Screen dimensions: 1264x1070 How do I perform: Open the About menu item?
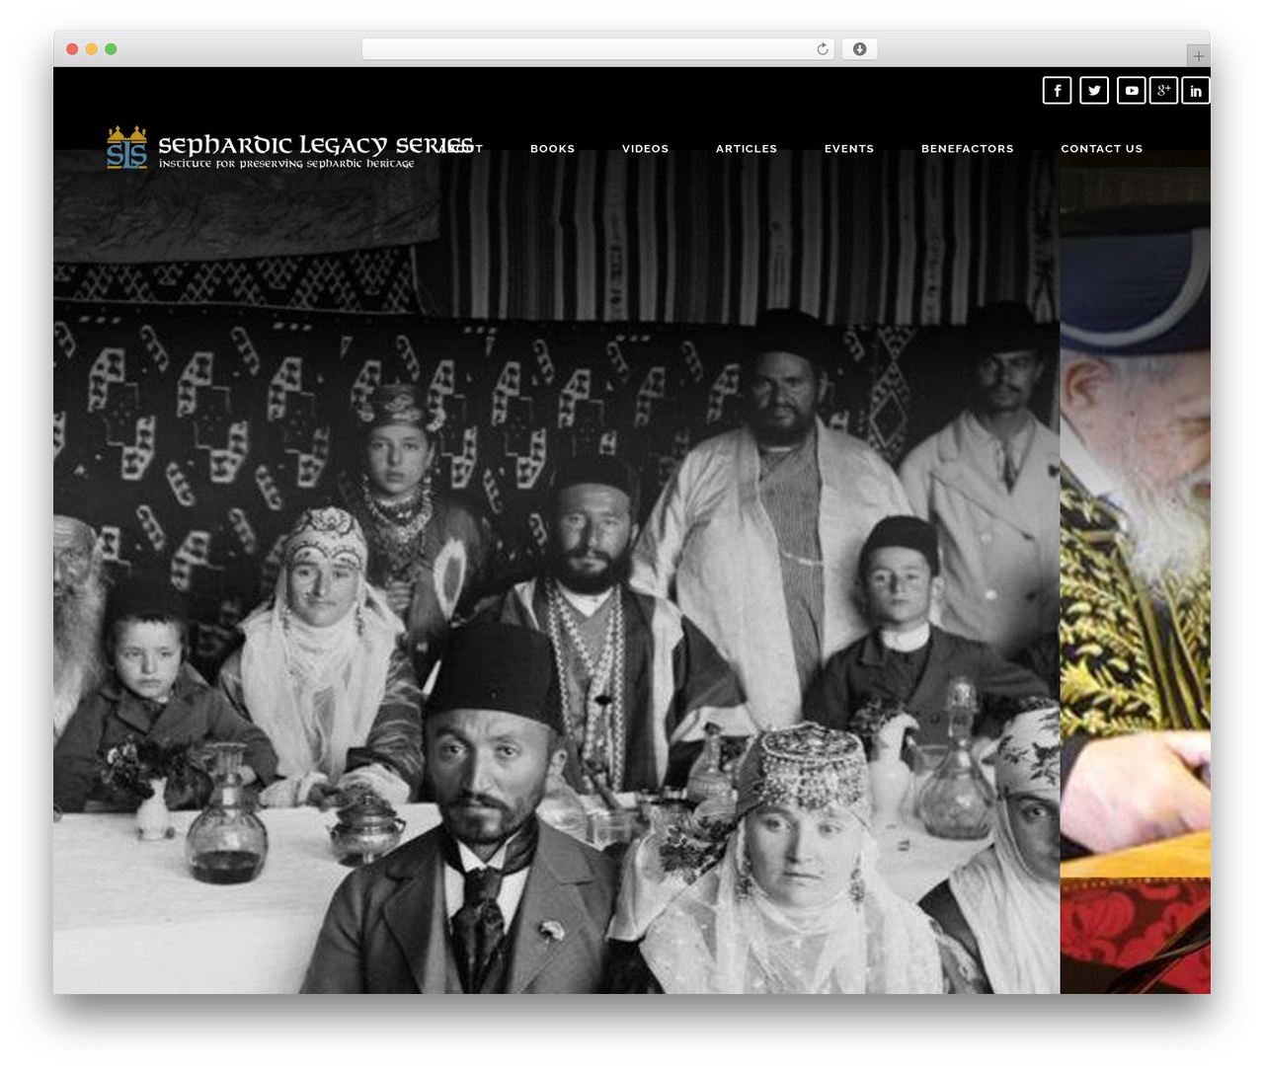[x=460, y=149]
